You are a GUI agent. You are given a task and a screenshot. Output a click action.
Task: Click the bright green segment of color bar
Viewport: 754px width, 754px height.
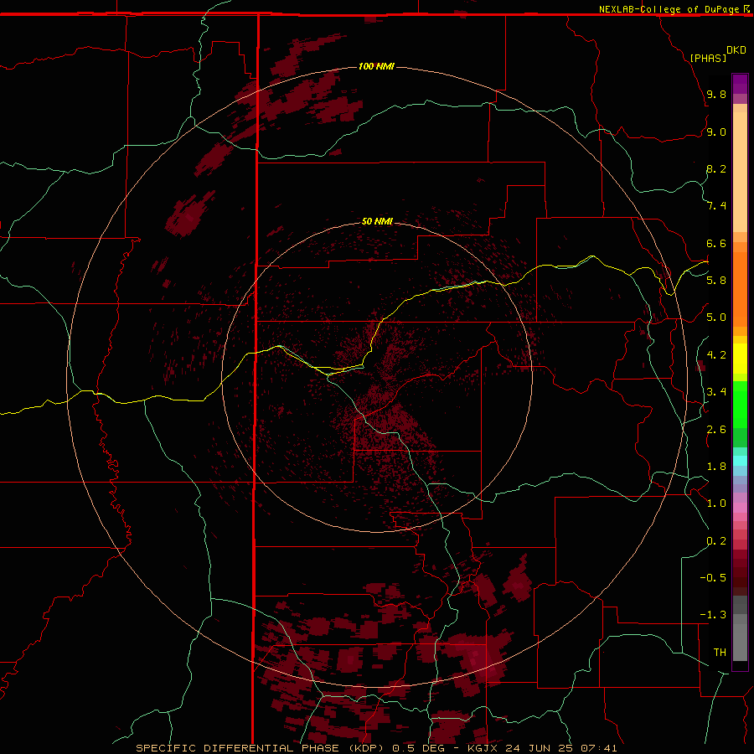(740, 404)
